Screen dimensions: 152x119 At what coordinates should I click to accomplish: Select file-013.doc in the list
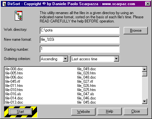tap(14, 102)
